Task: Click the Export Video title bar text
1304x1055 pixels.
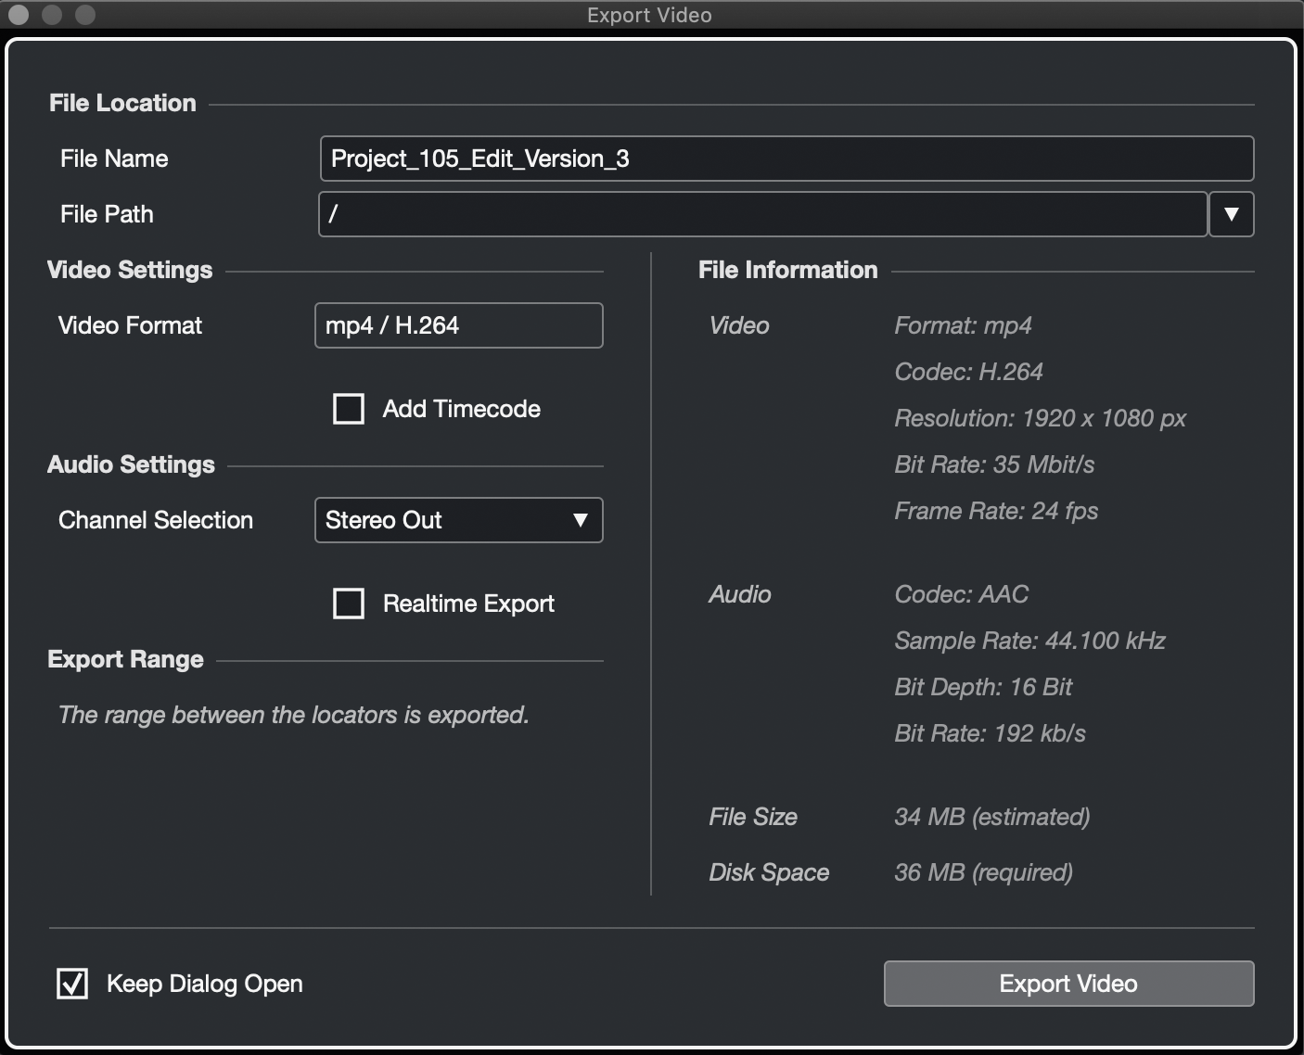Action: pyautogui.click(x=649, y=15)
